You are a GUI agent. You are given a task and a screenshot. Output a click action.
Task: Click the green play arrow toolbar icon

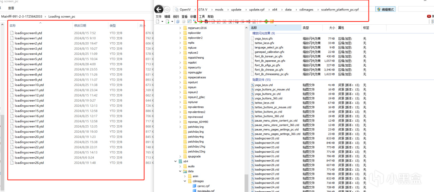pos(201,21)
